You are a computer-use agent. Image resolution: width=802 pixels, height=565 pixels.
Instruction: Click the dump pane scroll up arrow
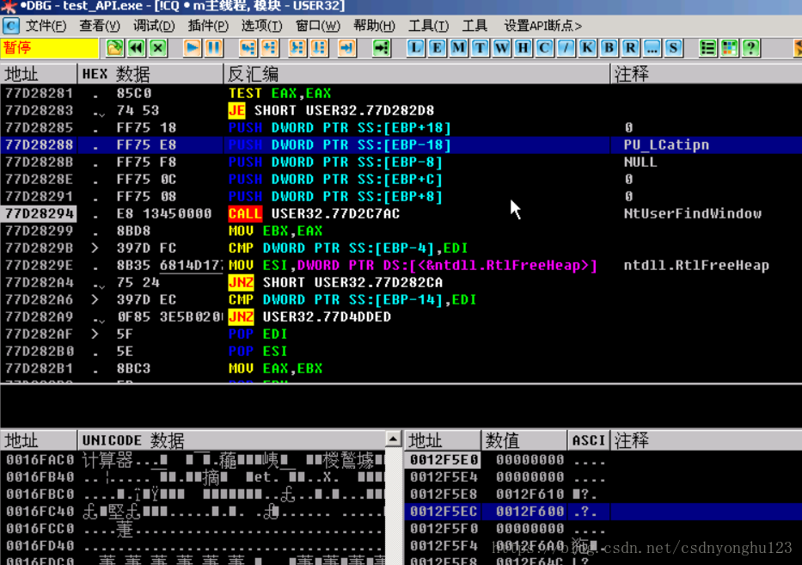pyautogui.click(x=393, y=439)
